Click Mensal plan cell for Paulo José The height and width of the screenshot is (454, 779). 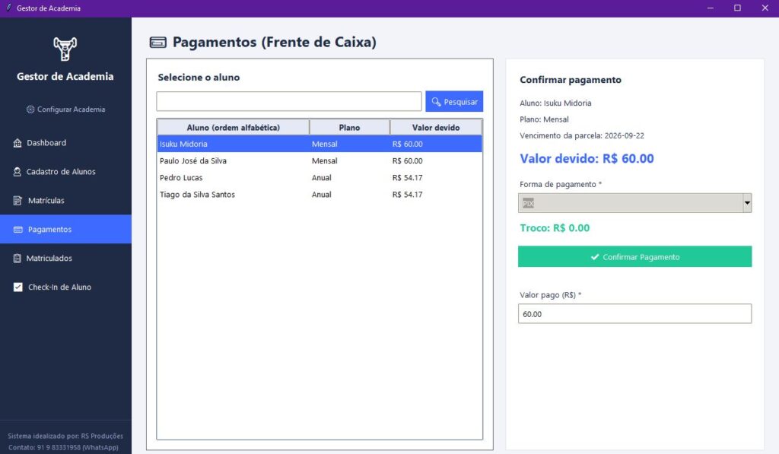point(324,161)
